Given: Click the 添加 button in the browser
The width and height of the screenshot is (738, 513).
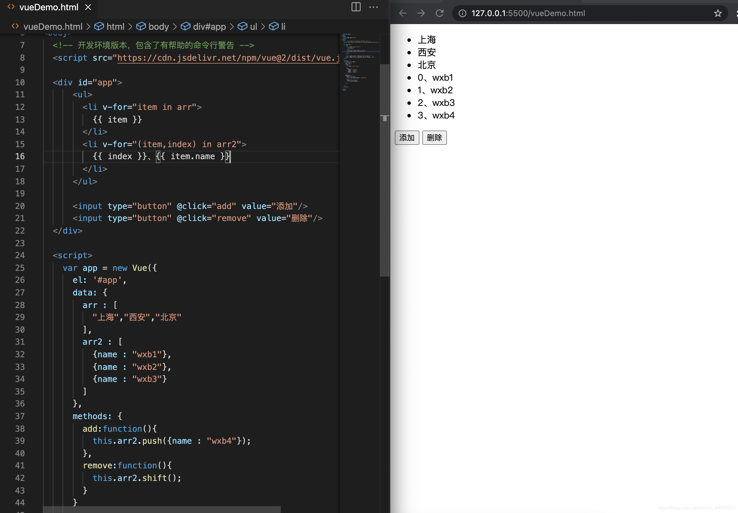Looking at the screenshot, I should 407,137.
